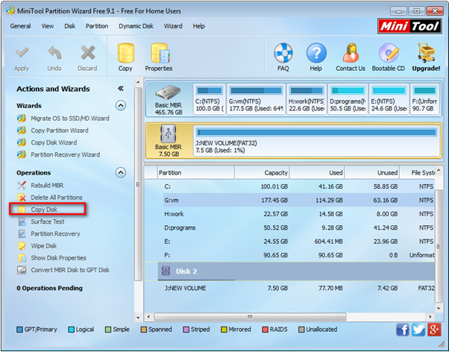Click the Apply checkmark icon
The width and height of the screenshot is (449, 352).
[22, 53]
